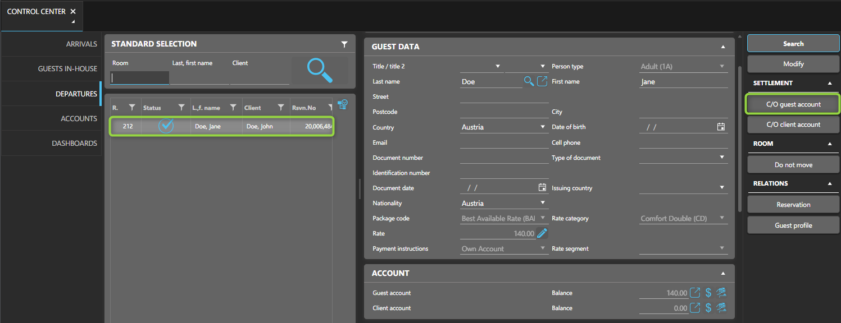Collapse the Guest Data panel

[x=723, y=47]
